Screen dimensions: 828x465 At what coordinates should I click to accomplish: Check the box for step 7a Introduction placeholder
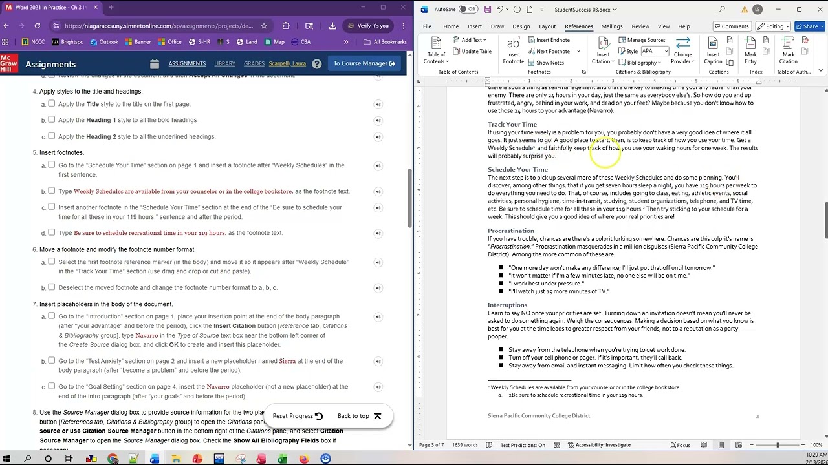tap(52, 316)
